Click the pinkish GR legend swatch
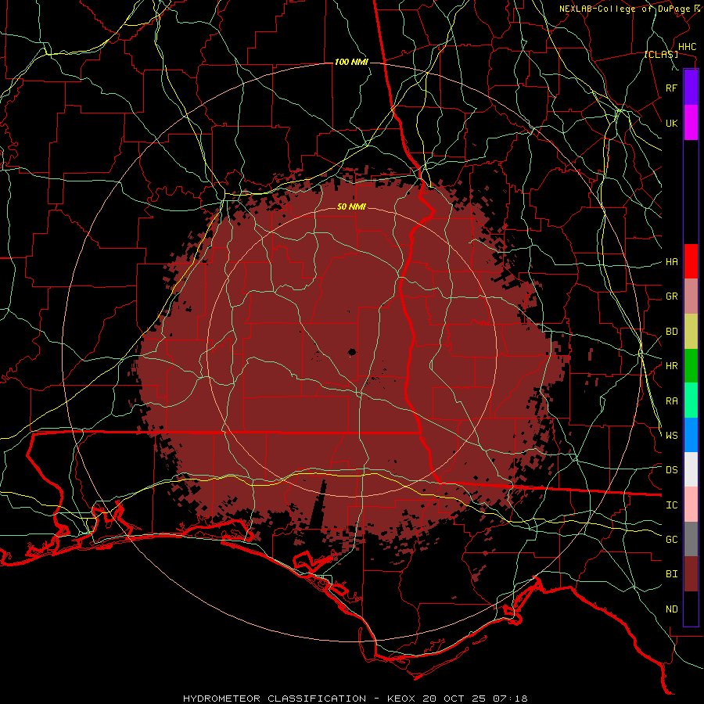Viewport: 704px width, 704px height. click(x=691, y=296)
